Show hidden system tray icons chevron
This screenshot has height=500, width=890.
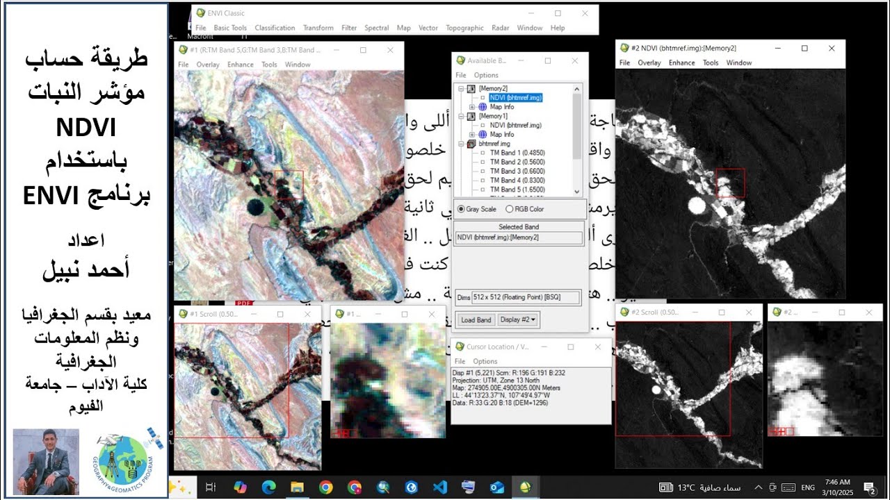(758, 487)
